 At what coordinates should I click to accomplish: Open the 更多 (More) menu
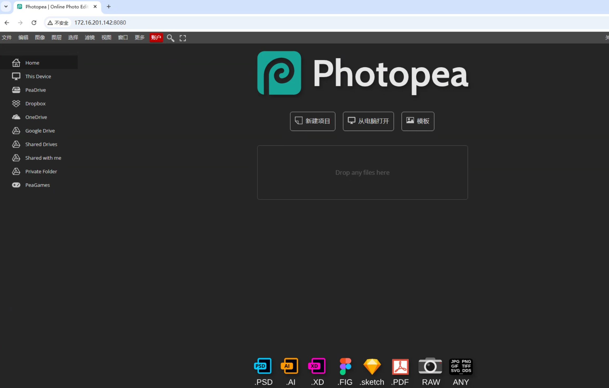[139, 38]
